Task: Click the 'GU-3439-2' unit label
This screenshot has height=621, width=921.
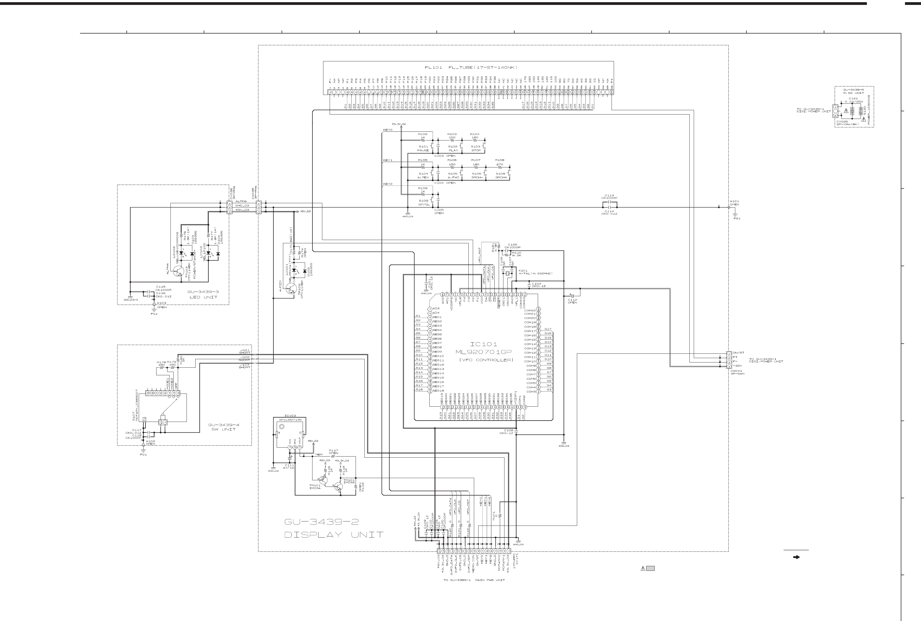Action: [x=322, y=522]
